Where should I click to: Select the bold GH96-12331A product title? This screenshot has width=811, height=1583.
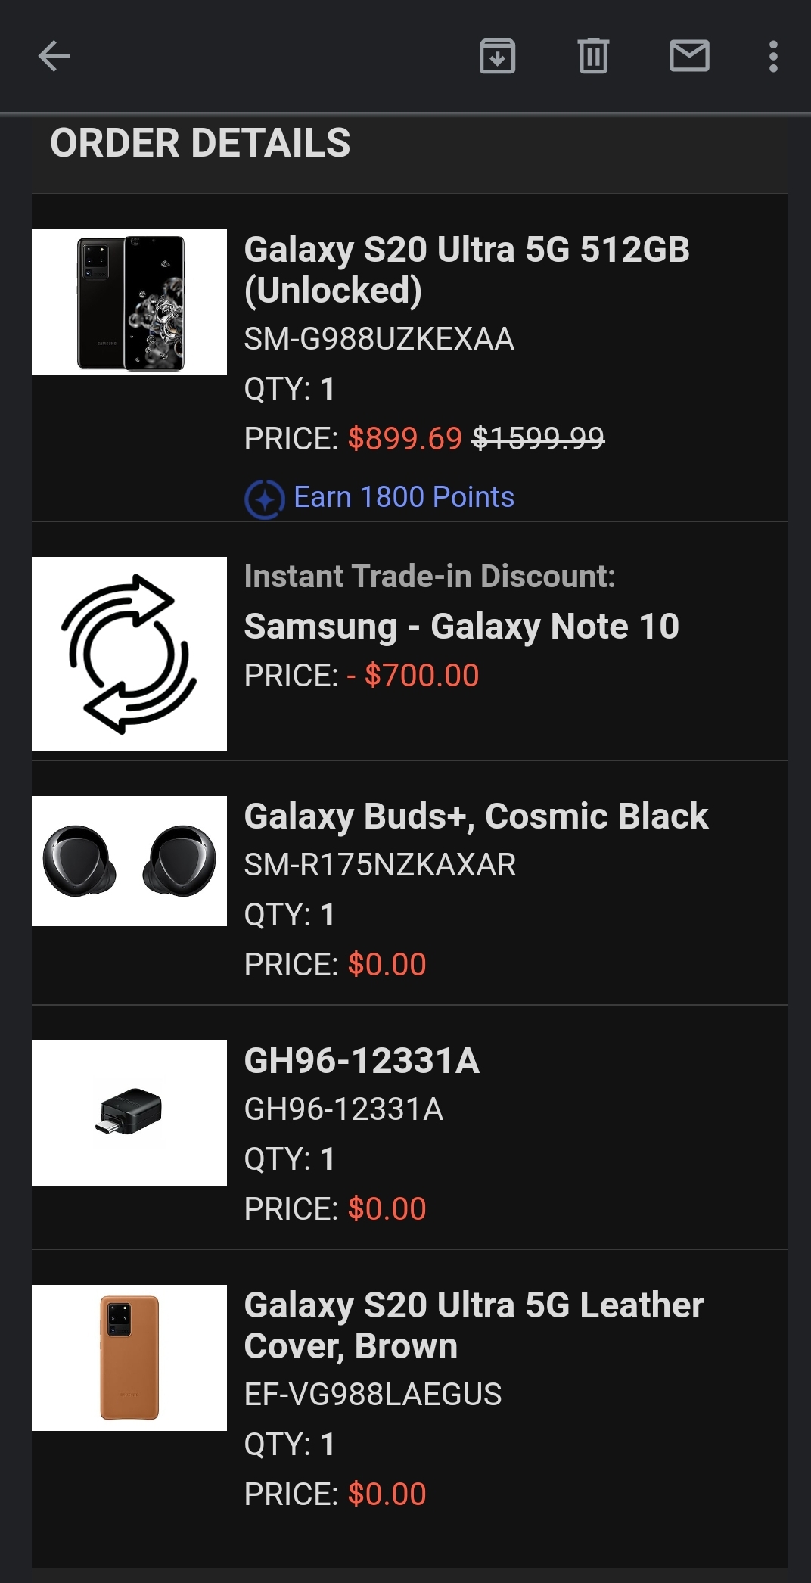(x=362, y=1061)
